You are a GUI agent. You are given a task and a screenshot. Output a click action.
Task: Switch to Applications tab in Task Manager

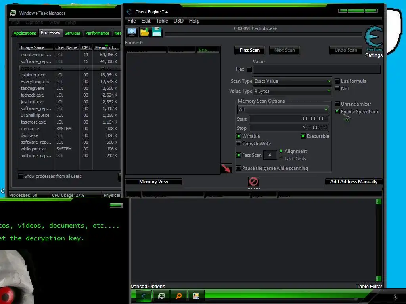[x=25, y=33]
